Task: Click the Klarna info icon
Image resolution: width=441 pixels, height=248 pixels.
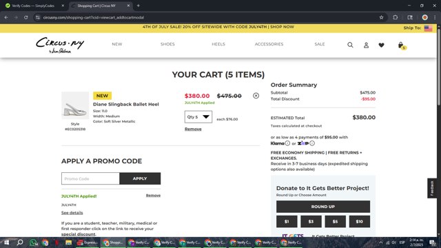Action: (x=287, y=143)
